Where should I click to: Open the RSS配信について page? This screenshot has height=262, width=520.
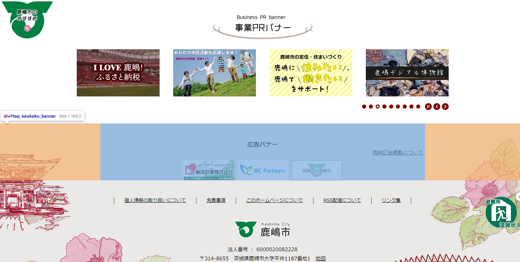click(342, 200)
